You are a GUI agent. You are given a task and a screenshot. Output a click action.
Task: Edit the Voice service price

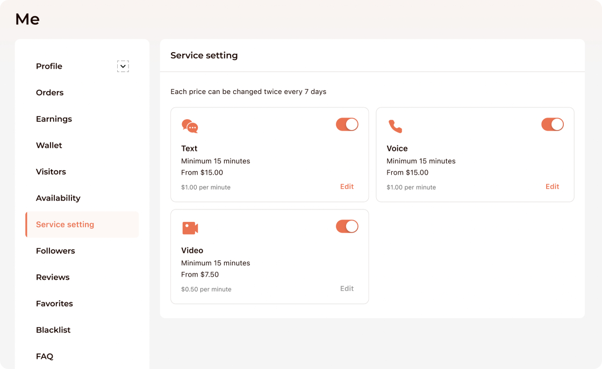[552, 186]
